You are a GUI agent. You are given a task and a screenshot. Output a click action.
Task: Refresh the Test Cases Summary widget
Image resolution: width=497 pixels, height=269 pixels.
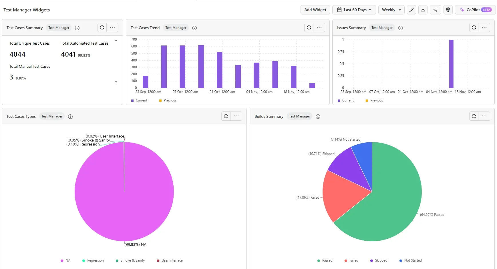click(x=102, y=27)
